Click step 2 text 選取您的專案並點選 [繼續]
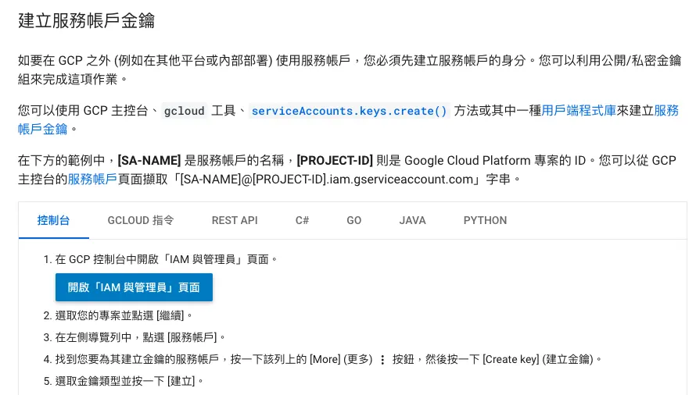696x395 pixels. 119,315
